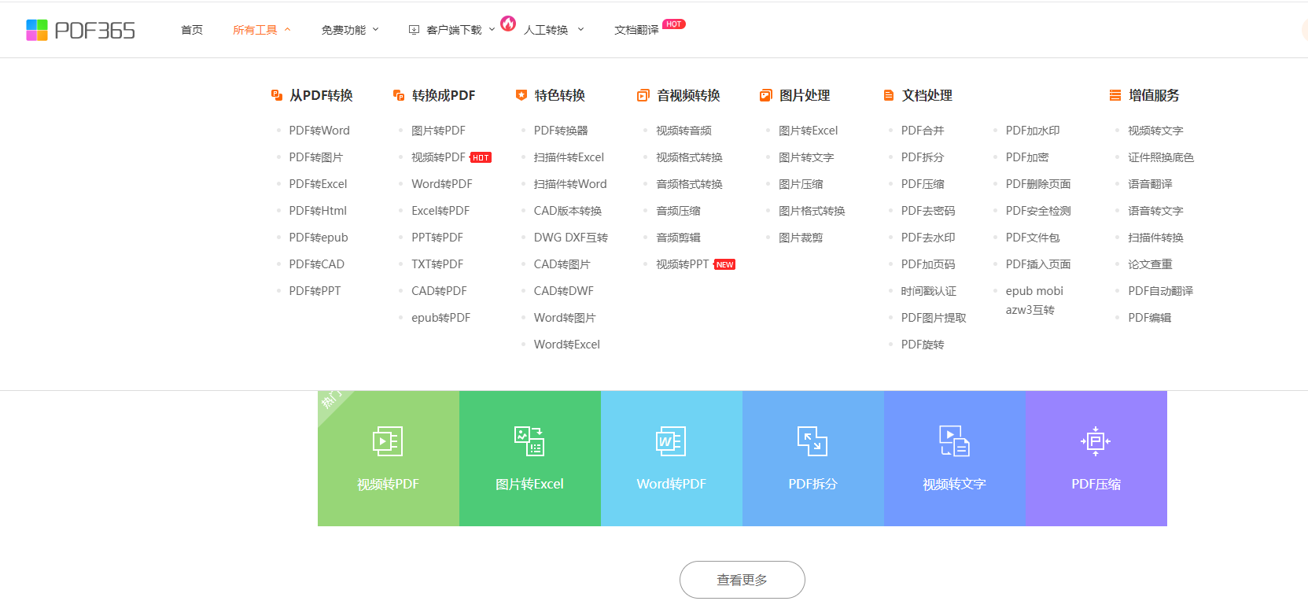Click the Word转PDF tile icon
This screenshot has width=1308, height=612.
671,441
